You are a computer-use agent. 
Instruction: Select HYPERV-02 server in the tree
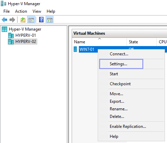coord(26,42)
